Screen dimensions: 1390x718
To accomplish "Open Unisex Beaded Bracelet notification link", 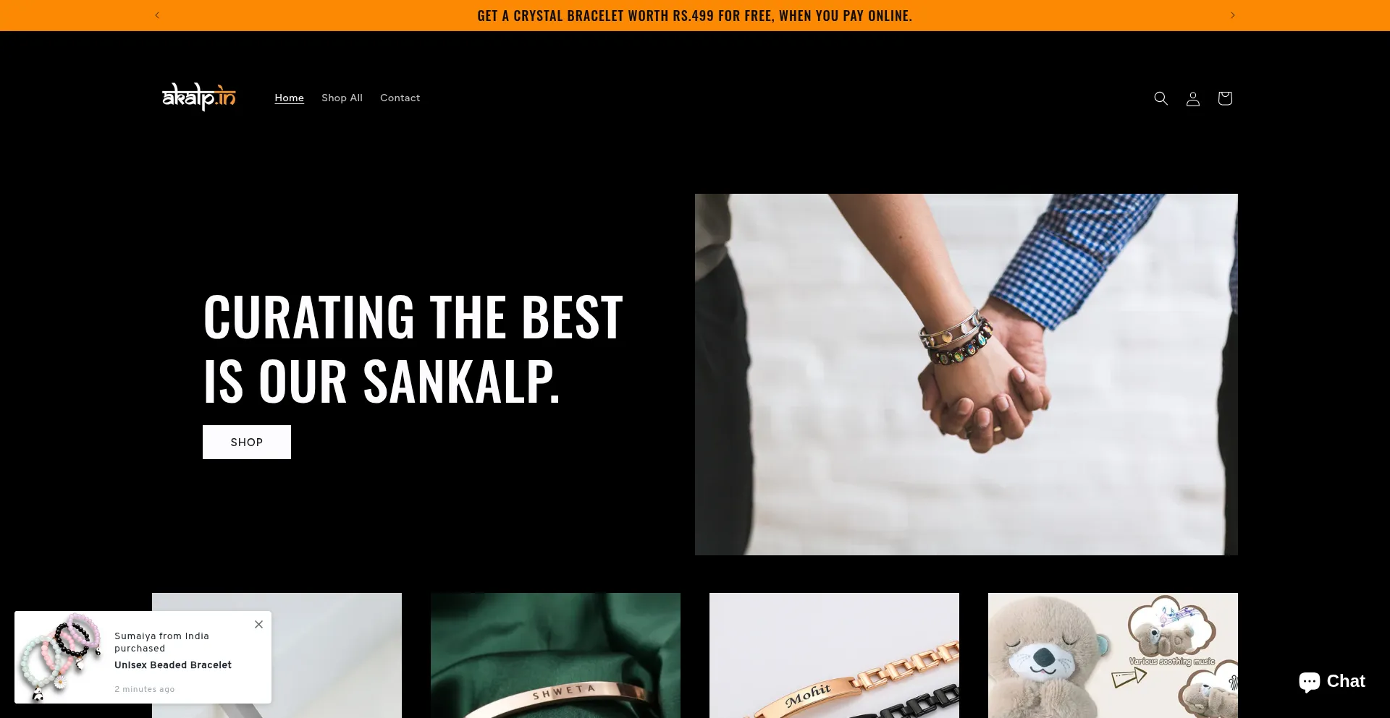I will coord(173,664).
